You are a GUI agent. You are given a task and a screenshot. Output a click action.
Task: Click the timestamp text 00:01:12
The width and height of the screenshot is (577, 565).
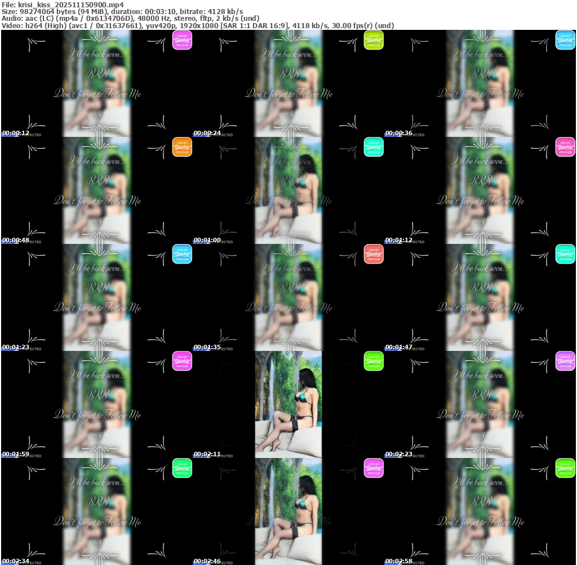click(399, 240)
